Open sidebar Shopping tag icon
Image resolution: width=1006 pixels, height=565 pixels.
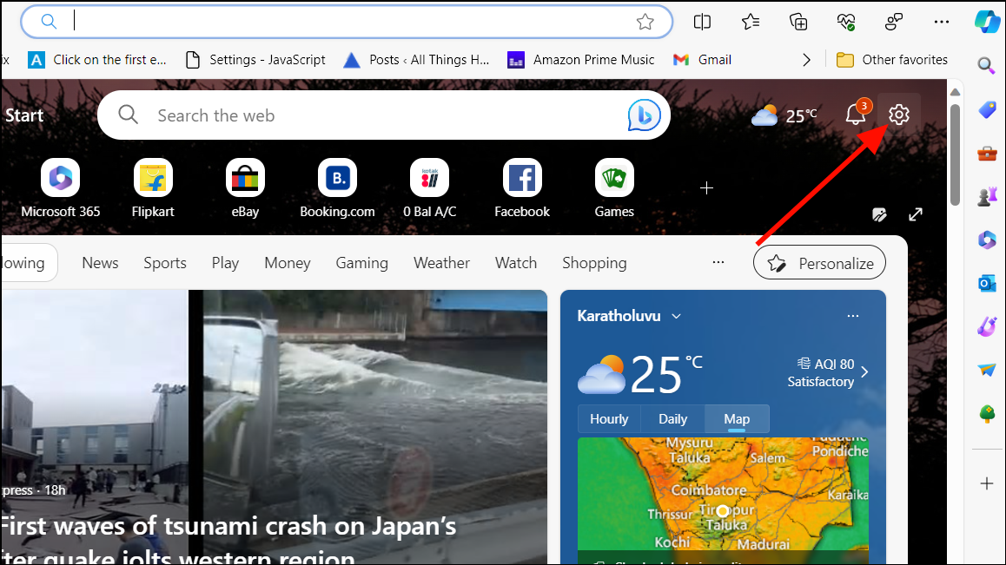(x=987, y=109)
